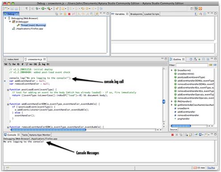
Task: Toggle Show Type Names in Variables toolbar
Action: tap(196, 14)
